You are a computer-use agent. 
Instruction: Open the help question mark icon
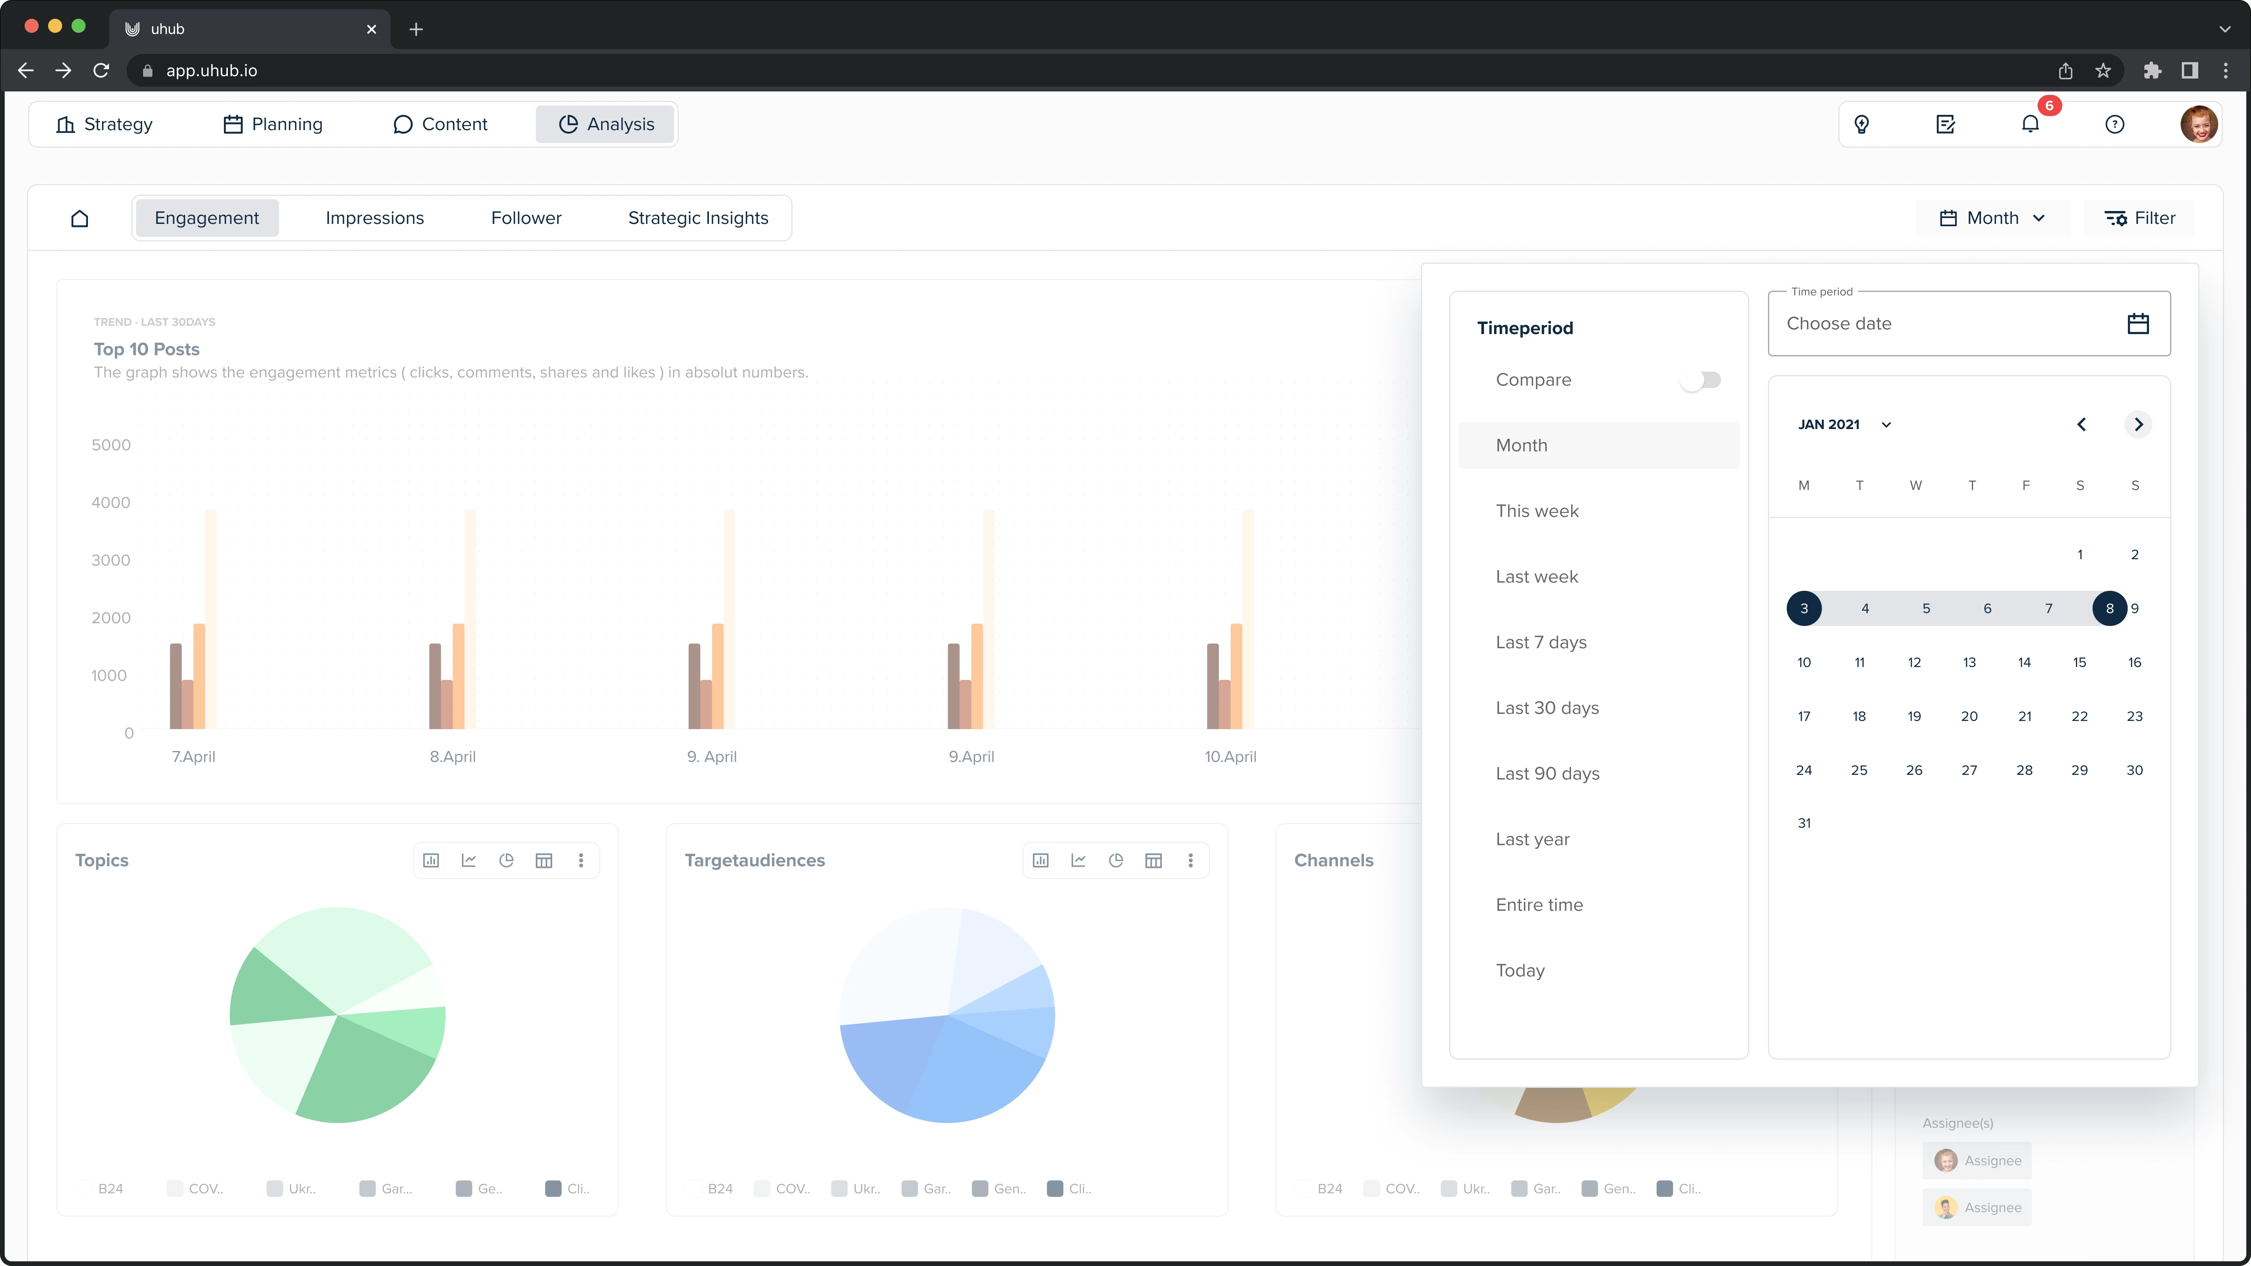[x=2114, y=124]
